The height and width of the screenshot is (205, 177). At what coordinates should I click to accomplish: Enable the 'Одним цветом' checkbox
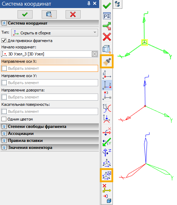point(4,119)
